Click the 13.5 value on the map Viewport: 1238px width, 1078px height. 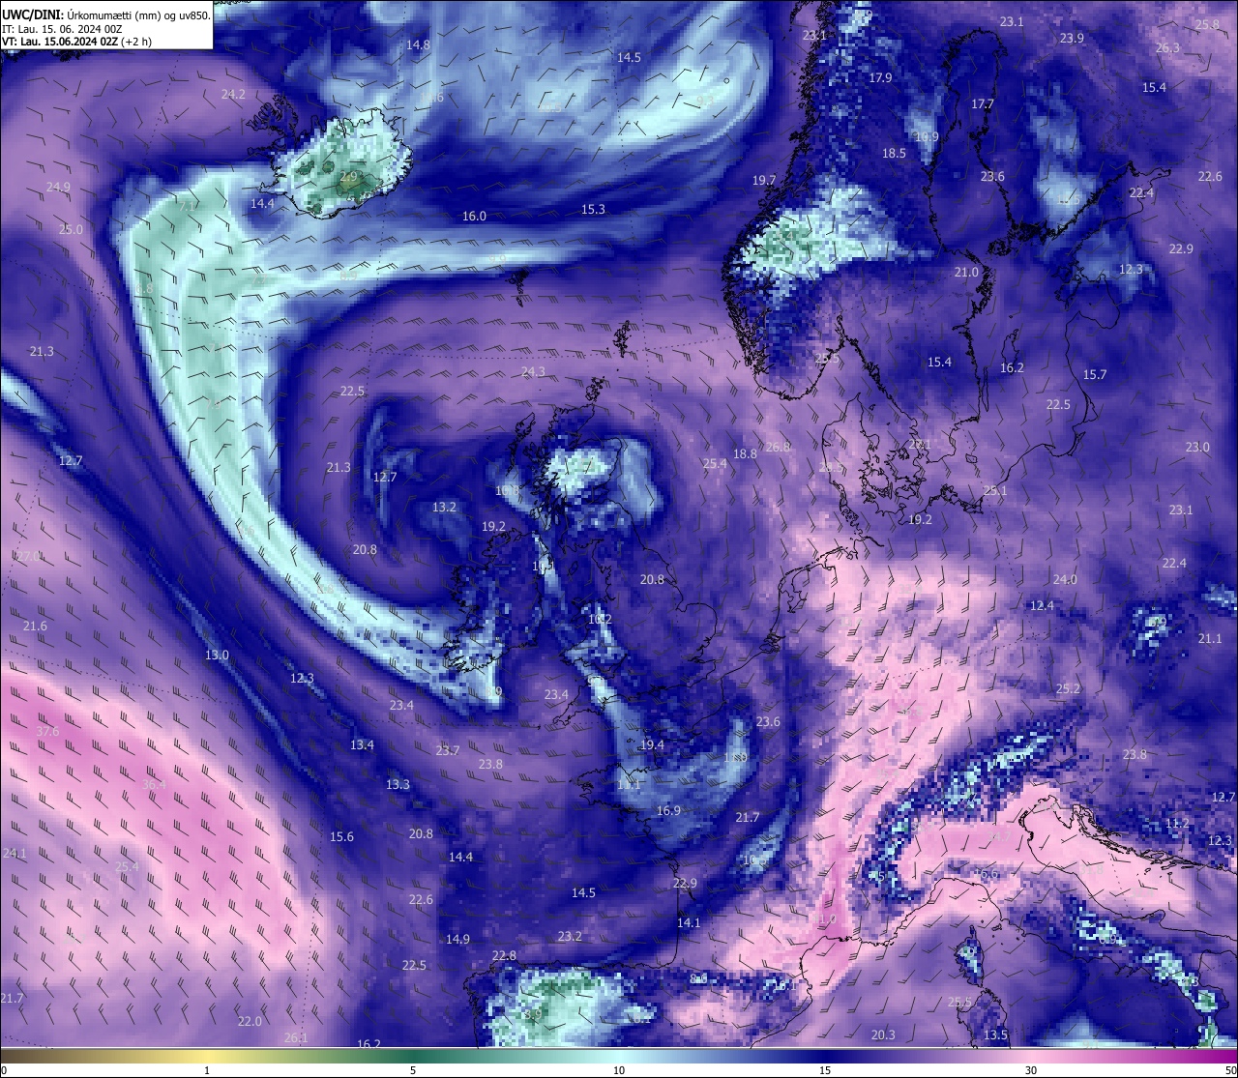pyautogui.click(x=995, y=1035)
